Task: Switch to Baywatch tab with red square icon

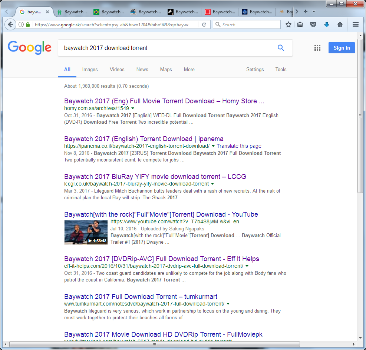Action: pos(220,11)
